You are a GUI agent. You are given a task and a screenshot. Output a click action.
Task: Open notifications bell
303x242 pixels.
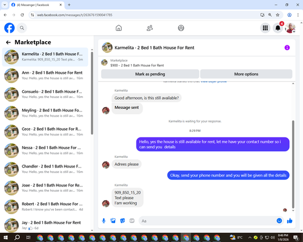(x=278, y=28)
